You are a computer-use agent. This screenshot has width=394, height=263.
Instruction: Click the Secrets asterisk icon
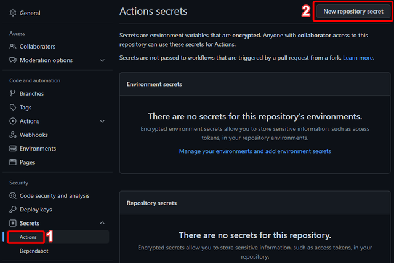(x=13, y=223)
